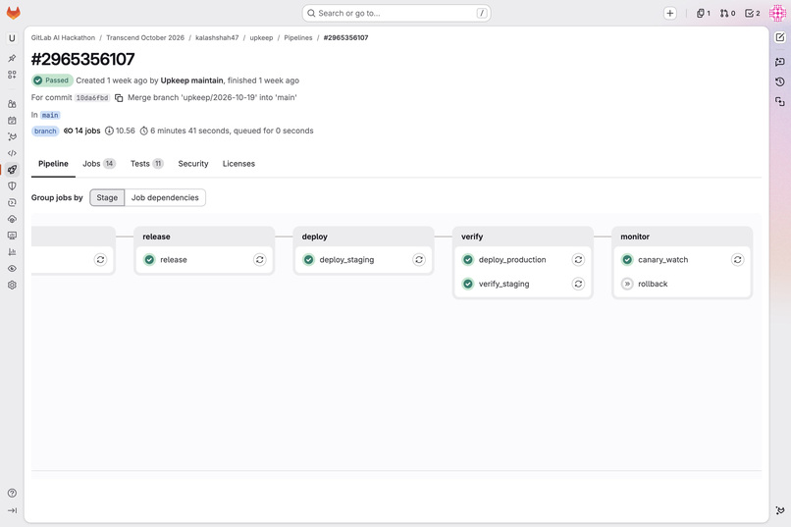Copy the commit SHA with copy icon

[119, 98]
